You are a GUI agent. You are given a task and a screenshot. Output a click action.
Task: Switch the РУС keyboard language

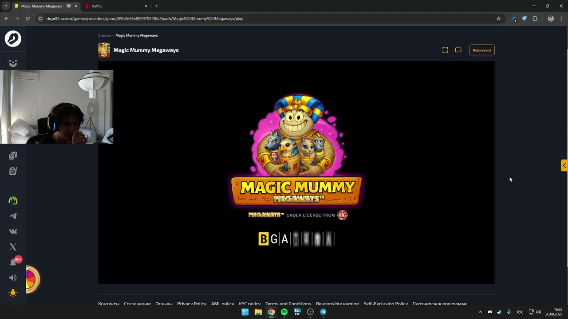click(x=520, y=312)
